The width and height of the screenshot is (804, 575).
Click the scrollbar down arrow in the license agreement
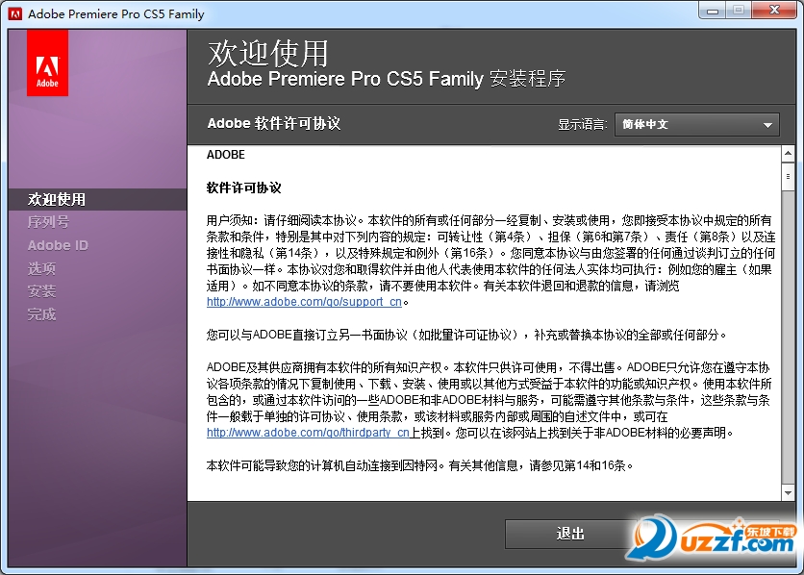pos(788,493)
